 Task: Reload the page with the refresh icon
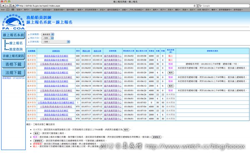[195, 6]
